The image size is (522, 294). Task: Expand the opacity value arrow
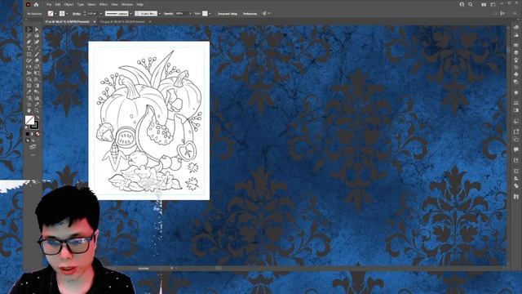click(191, 14)
